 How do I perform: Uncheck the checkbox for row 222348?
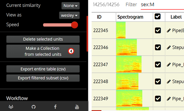[158, 81]
